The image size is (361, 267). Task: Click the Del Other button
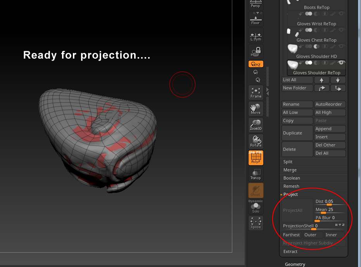(330, 145)
